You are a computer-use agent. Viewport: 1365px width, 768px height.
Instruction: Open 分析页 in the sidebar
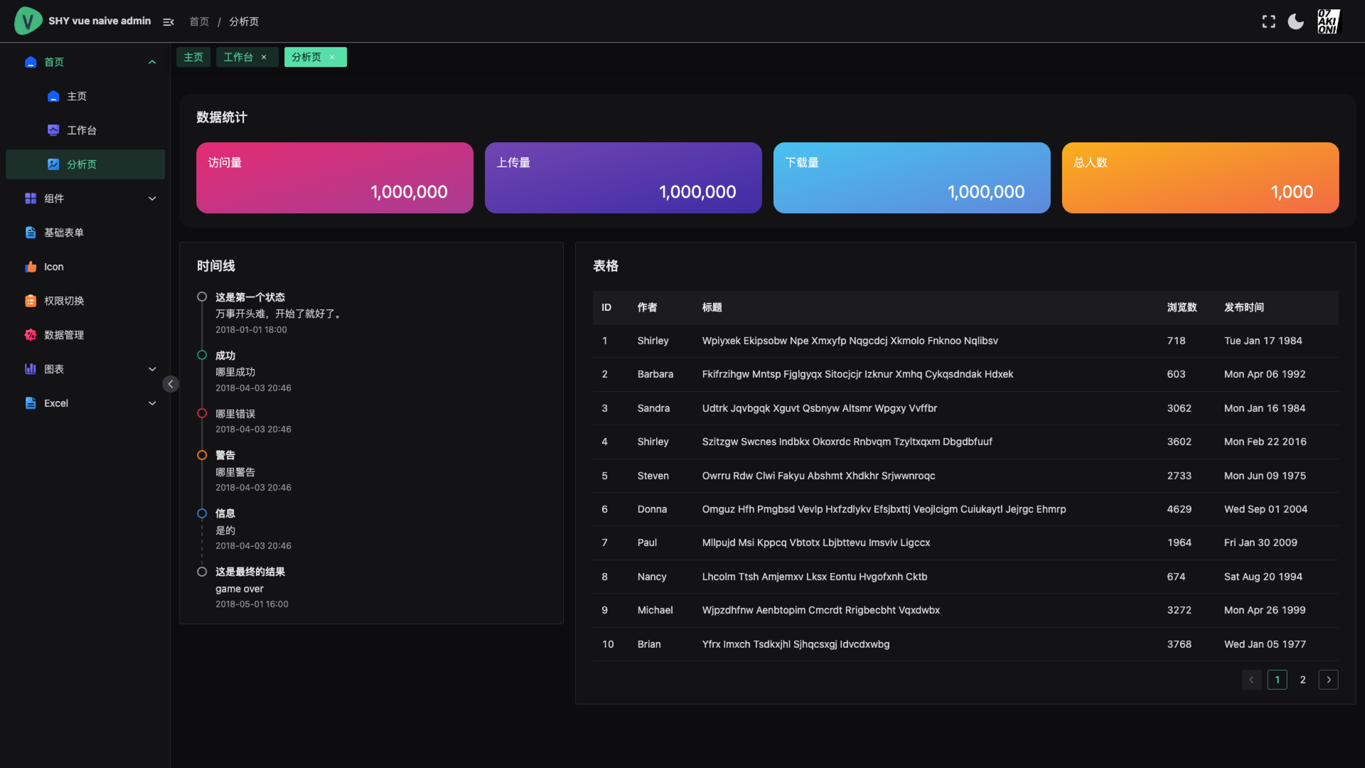click(85, 164)
